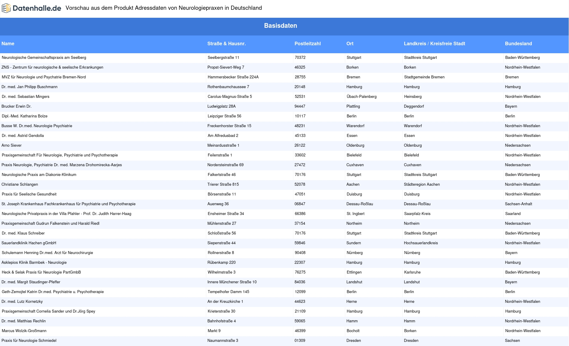Click Dr. med. Lutz Kornetzky
Viewport: 569px width, 346px height.
point(22,302)
